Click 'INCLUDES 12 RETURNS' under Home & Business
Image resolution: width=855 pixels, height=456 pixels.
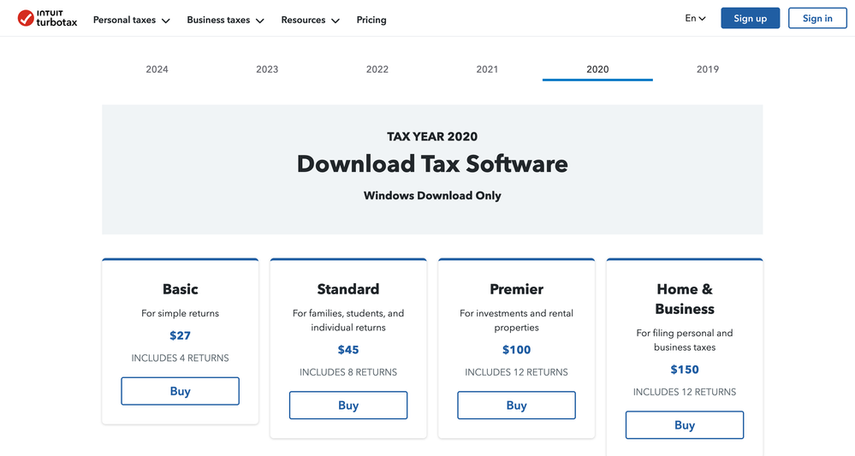[685, 392]
